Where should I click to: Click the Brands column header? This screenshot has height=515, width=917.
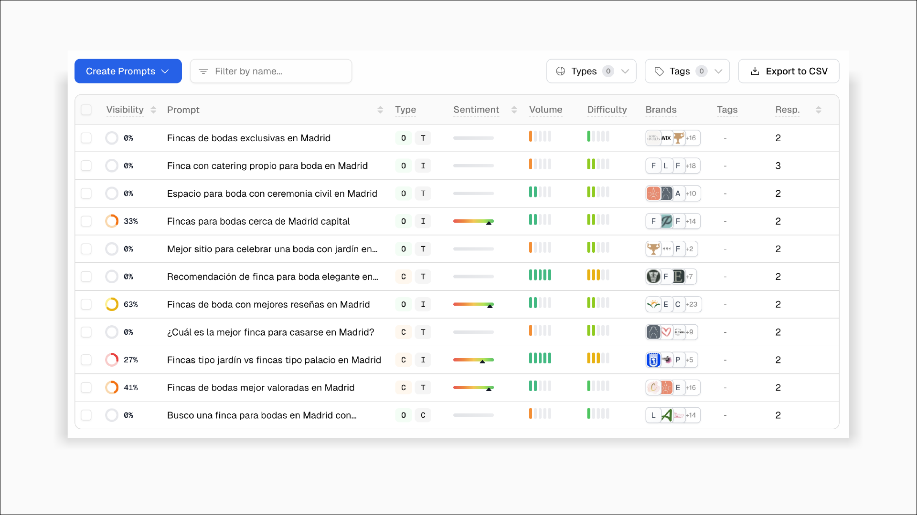point(661,110)
